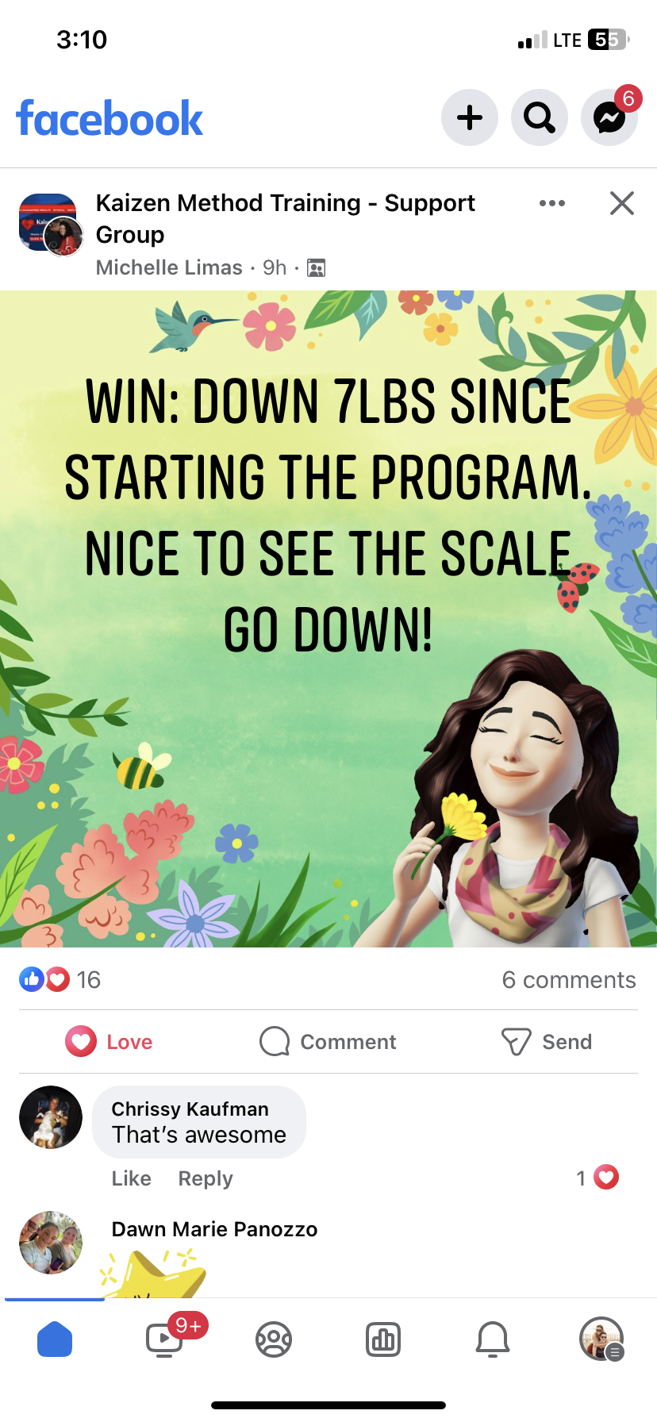Expand the 6 comments link
Image resolution: width=657 pixels, height=1422 pixels.
click(569, 980)
